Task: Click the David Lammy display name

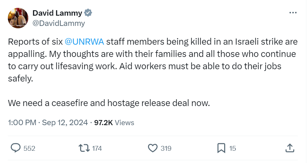Action: 57,13
